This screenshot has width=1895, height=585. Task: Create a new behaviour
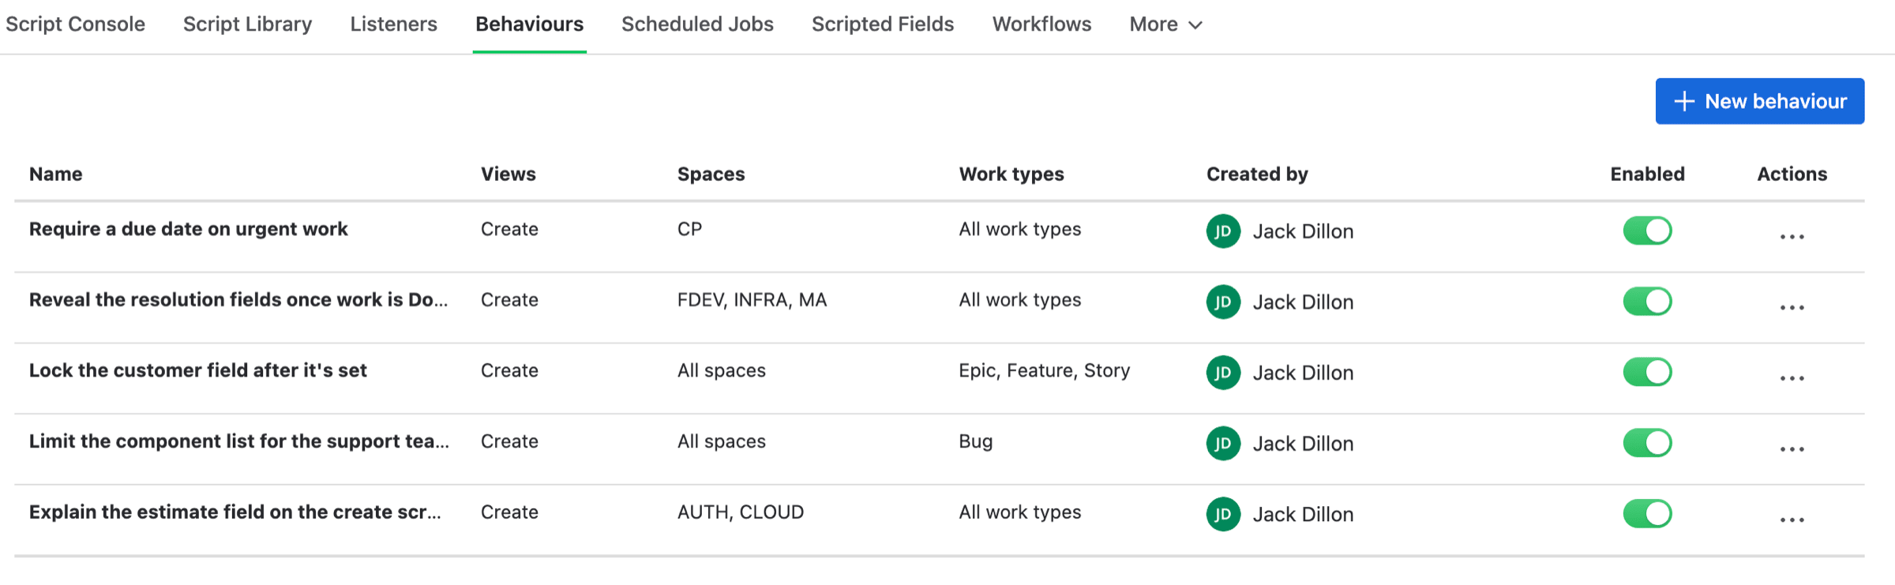[1760, 101]
